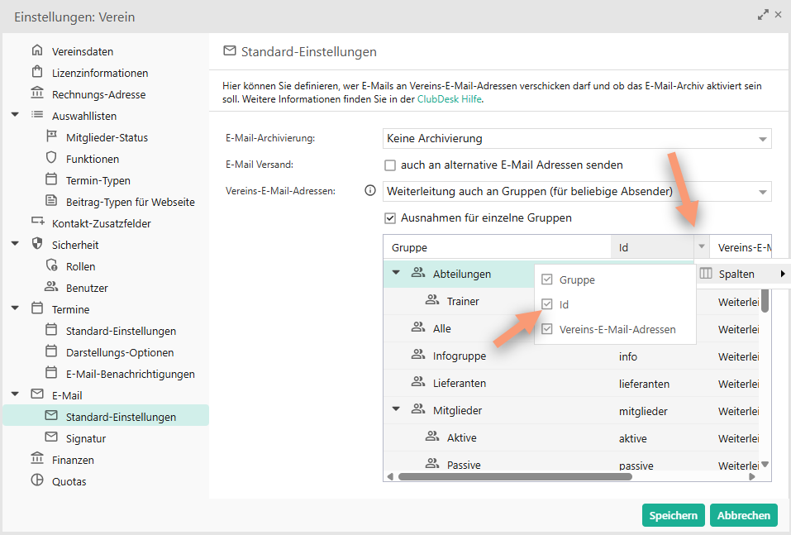
Task: Click the Darstellungs-Optionen calendar icon
Action: (x=51, y=351)
